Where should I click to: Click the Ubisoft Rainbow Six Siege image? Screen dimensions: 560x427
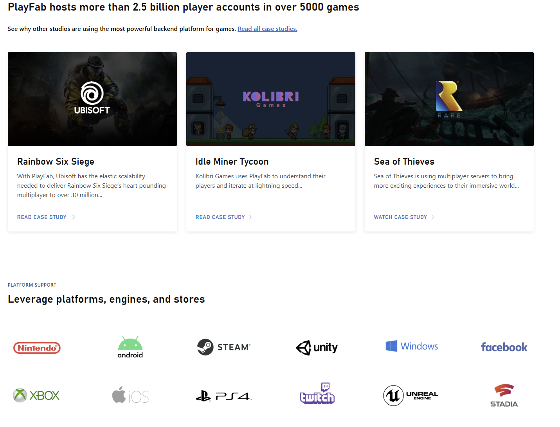[92, 99]
